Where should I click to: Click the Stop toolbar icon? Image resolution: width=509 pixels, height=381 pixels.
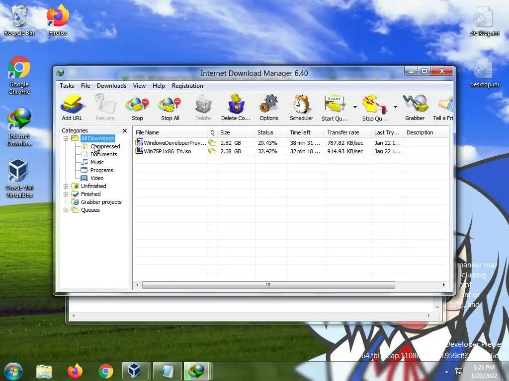click(x=137, y=108)
